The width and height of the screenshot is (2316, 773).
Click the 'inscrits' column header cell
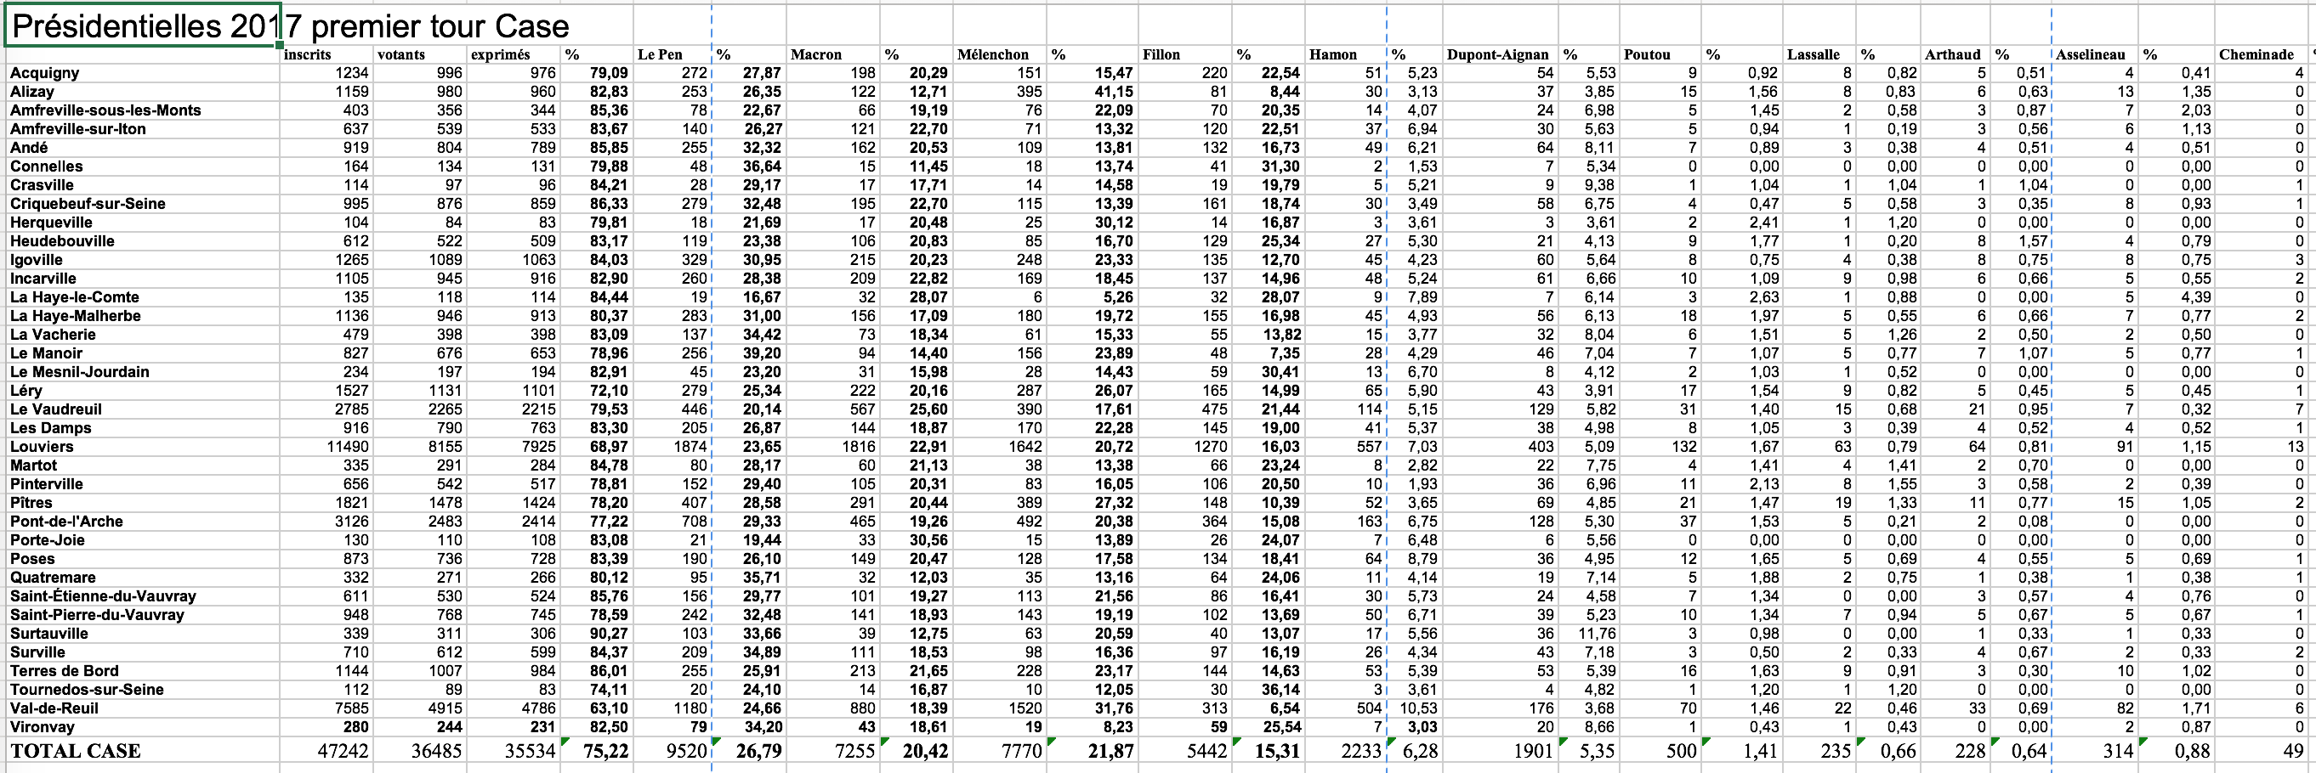pos(309,54)
